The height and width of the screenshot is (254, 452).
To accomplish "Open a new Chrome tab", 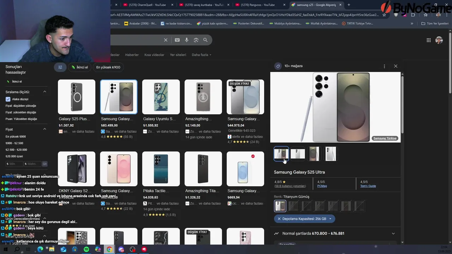I will tap(349, 5).
